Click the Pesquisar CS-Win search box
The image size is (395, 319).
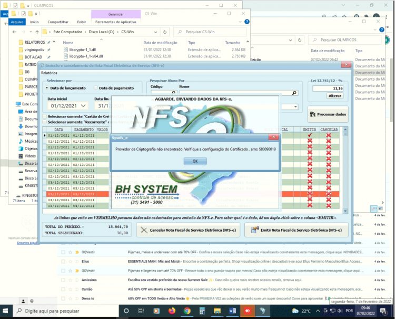210,32
